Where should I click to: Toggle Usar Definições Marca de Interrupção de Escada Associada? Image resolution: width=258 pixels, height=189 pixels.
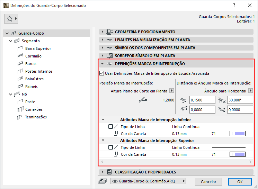point(102,73)
